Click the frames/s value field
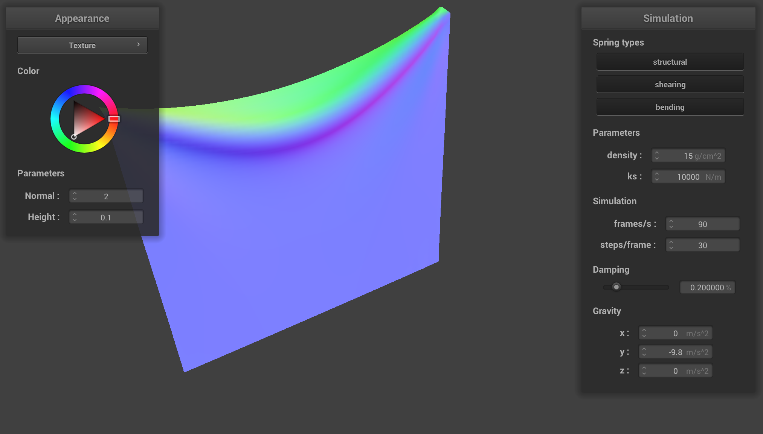 702,224
